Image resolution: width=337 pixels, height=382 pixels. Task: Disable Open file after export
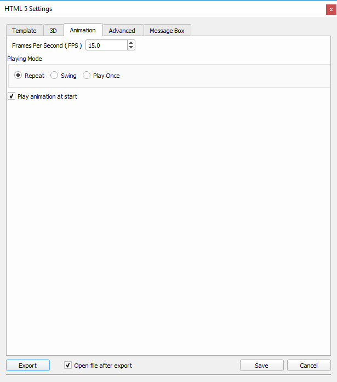coord(68,365)
